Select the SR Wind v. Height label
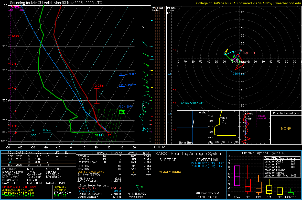Viewport: 302px width, 200px height. [x=249, y=116]
